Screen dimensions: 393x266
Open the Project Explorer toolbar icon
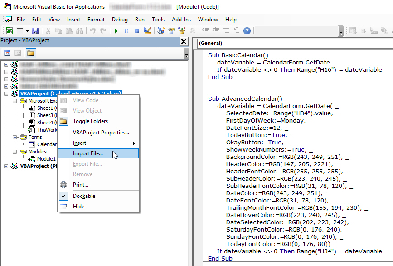coord(160,31)
